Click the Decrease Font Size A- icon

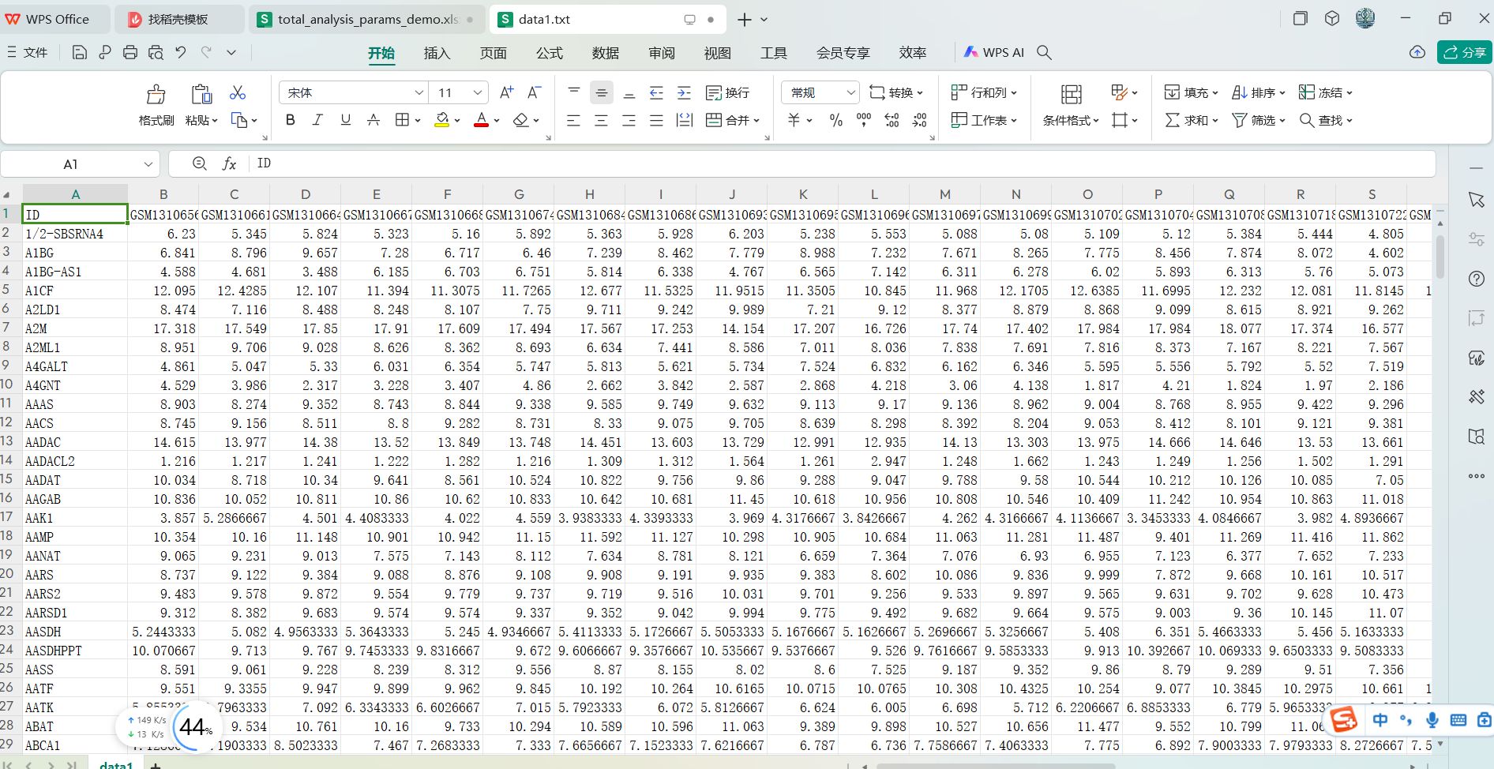(535, 92)
